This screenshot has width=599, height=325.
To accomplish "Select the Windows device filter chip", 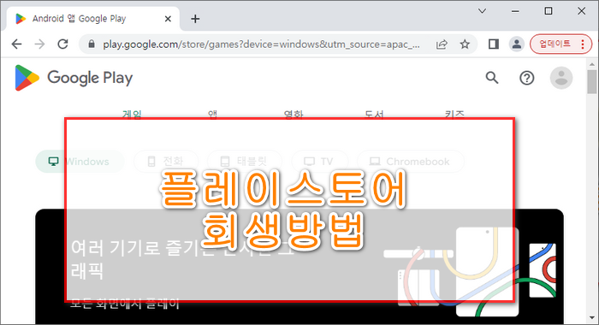I will [x=80, y=162].
